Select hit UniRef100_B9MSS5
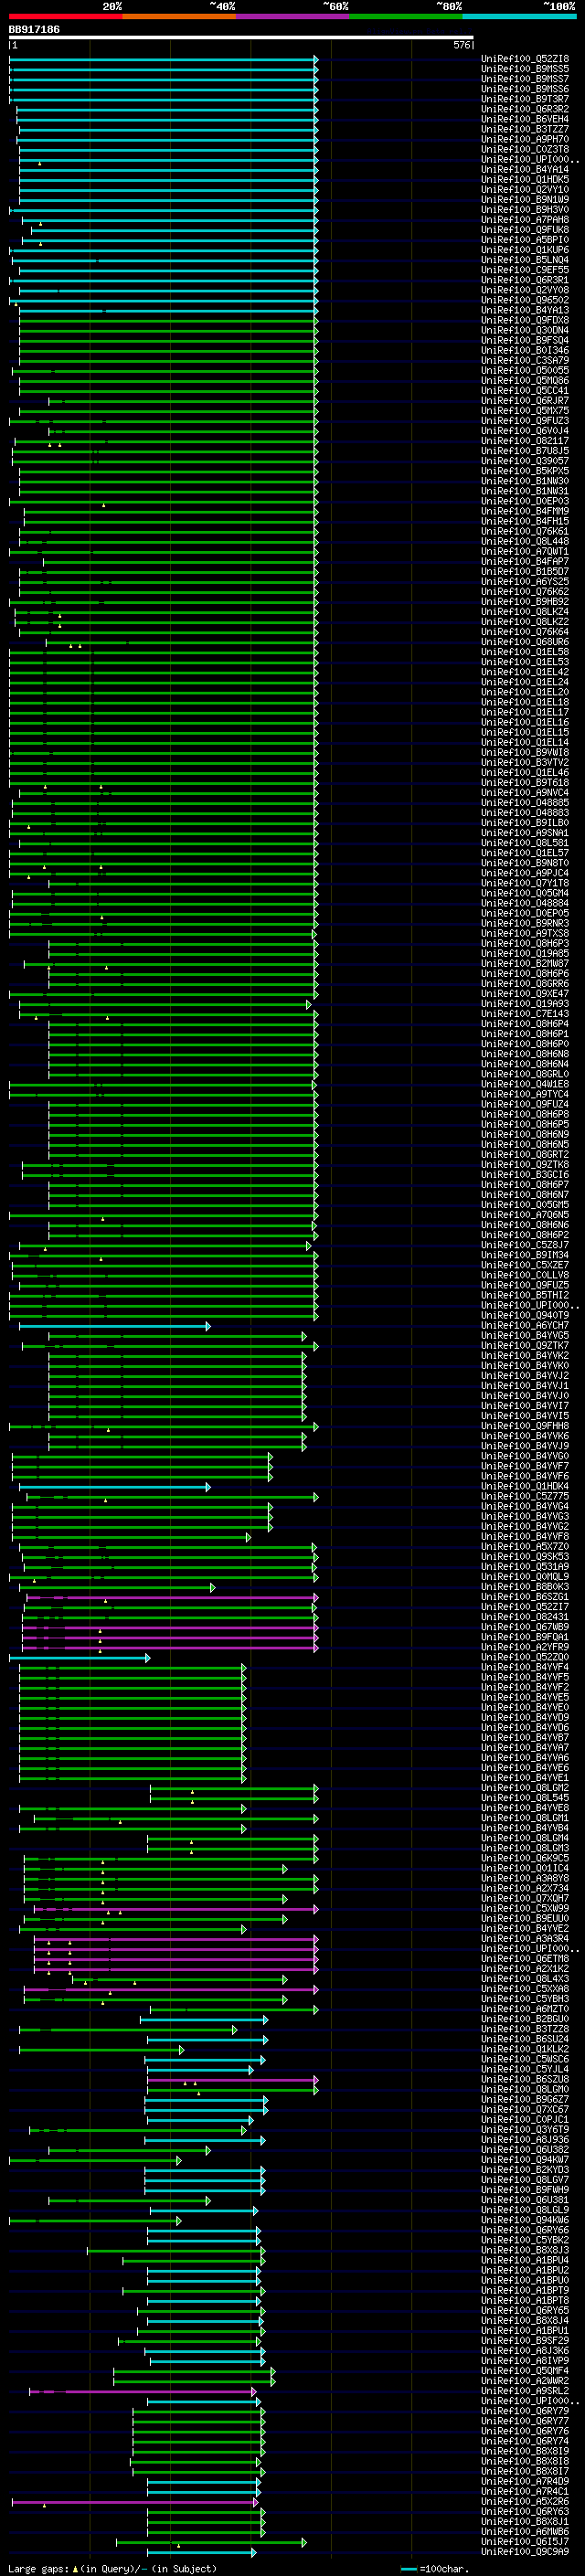This screenshot has width=585, height=2576. (525, 69)
